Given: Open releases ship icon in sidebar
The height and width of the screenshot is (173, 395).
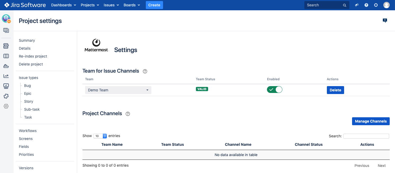Looking at the screenshot, I should pos(6,66).
